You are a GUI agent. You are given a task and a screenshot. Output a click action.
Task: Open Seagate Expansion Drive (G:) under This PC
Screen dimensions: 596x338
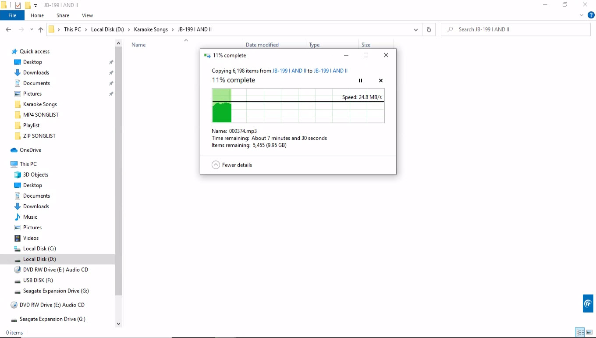pos(56,291)
